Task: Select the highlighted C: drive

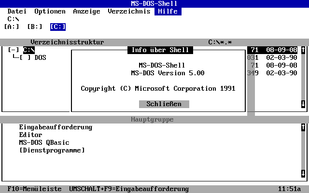Action: 57,27
